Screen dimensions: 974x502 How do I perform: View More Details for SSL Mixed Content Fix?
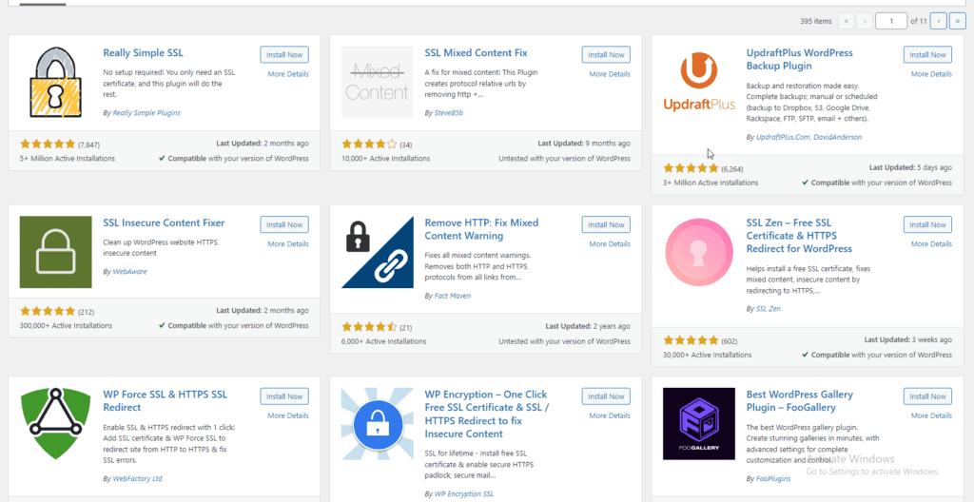pyautogui.click(x=610, y=74)
